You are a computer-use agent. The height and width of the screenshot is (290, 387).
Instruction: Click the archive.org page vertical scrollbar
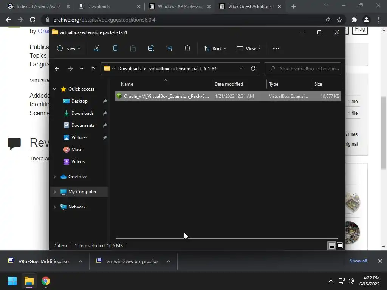(x=384, y=133)
